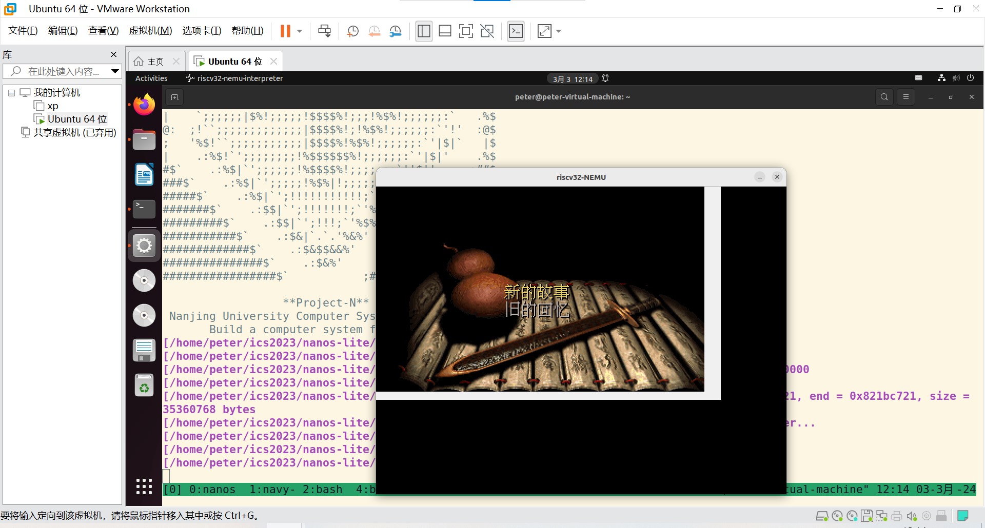Open the snapshot manager icon
Screen dimensions: 985x528
396,31
